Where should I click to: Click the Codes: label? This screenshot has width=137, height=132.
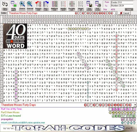(x=4, y=13)
